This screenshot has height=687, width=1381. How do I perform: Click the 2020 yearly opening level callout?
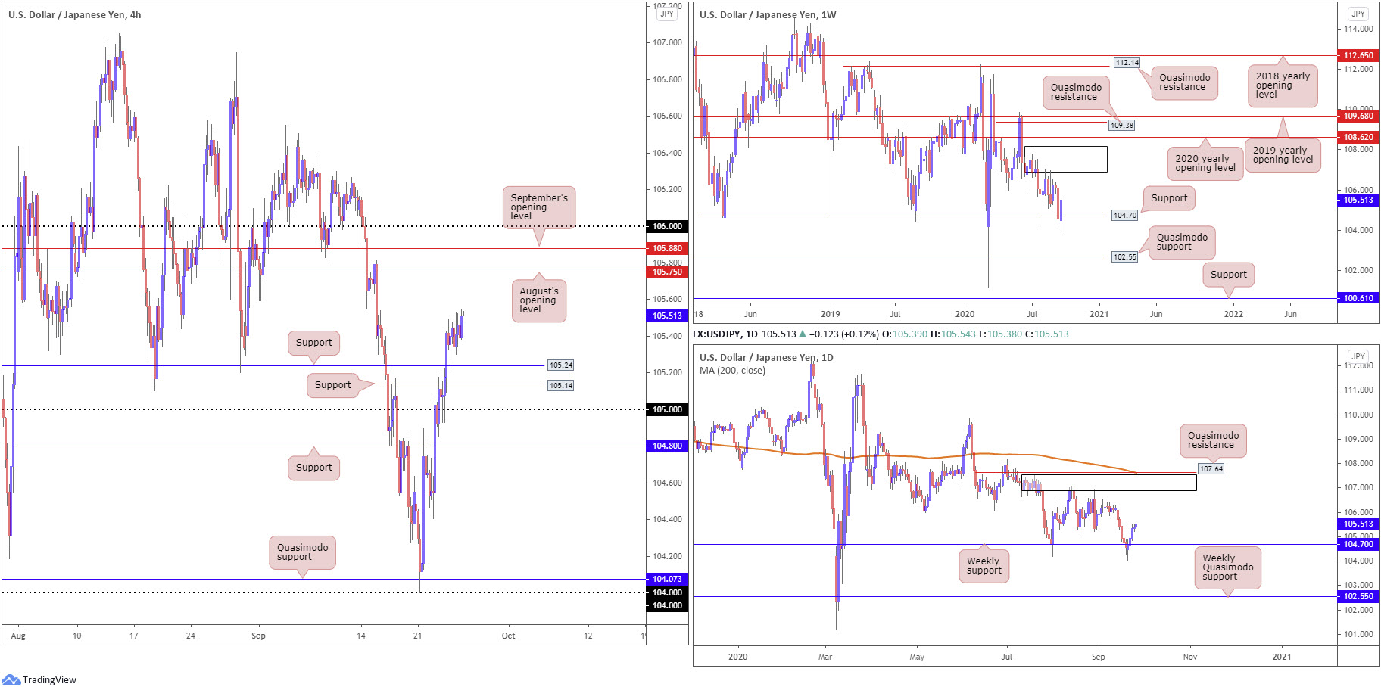[1205, 163]
